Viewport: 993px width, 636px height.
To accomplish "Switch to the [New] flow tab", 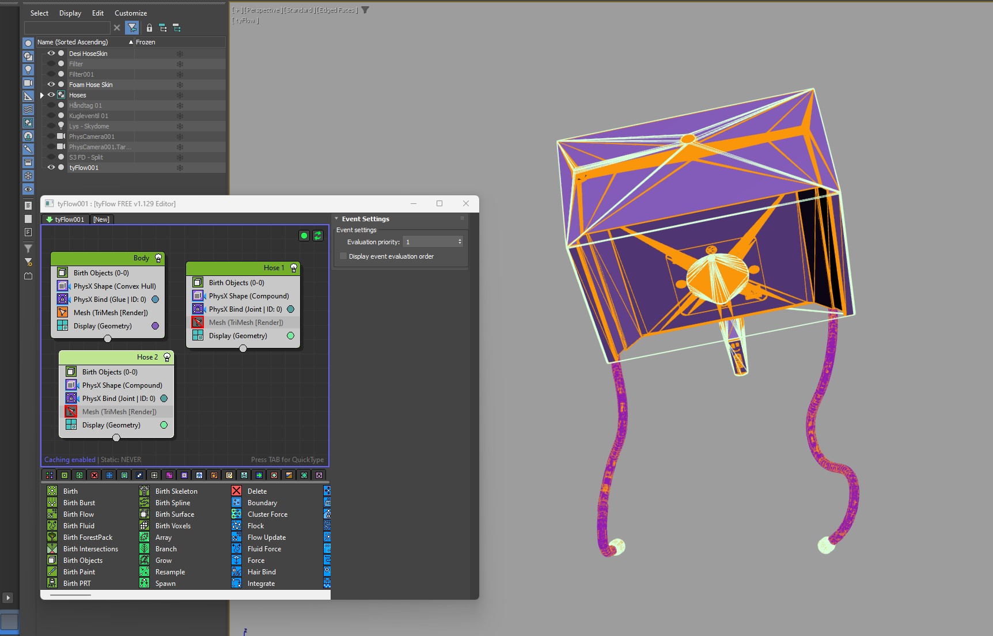I will pos(101,219).
